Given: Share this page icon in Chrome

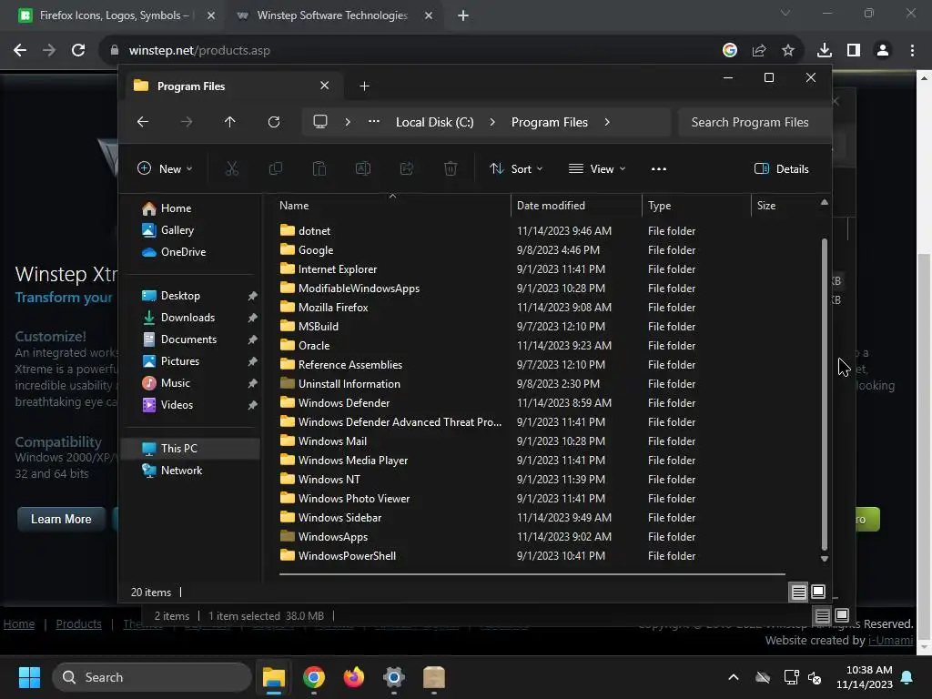Looking at the screenshot, I should click(759, 51).
